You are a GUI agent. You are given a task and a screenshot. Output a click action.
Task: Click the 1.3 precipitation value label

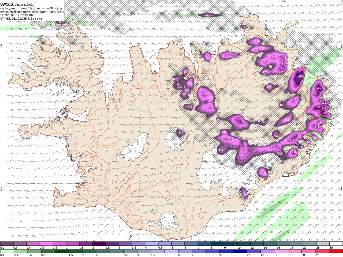point(229,56)
